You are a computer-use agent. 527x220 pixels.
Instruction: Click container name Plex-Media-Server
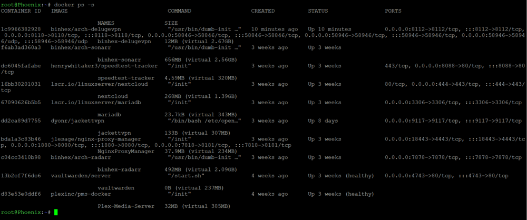point(126,206)
